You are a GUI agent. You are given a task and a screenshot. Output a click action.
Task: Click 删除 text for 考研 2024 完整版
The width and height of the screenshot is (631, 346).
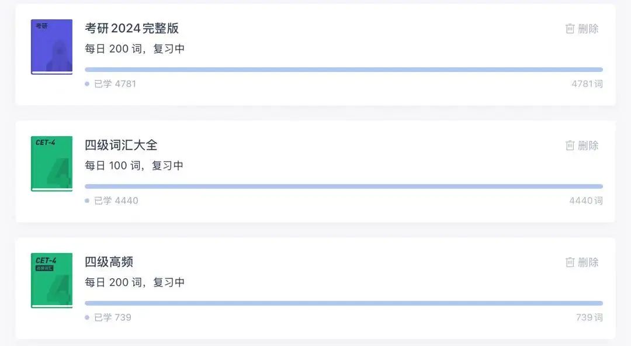(588, 29)
